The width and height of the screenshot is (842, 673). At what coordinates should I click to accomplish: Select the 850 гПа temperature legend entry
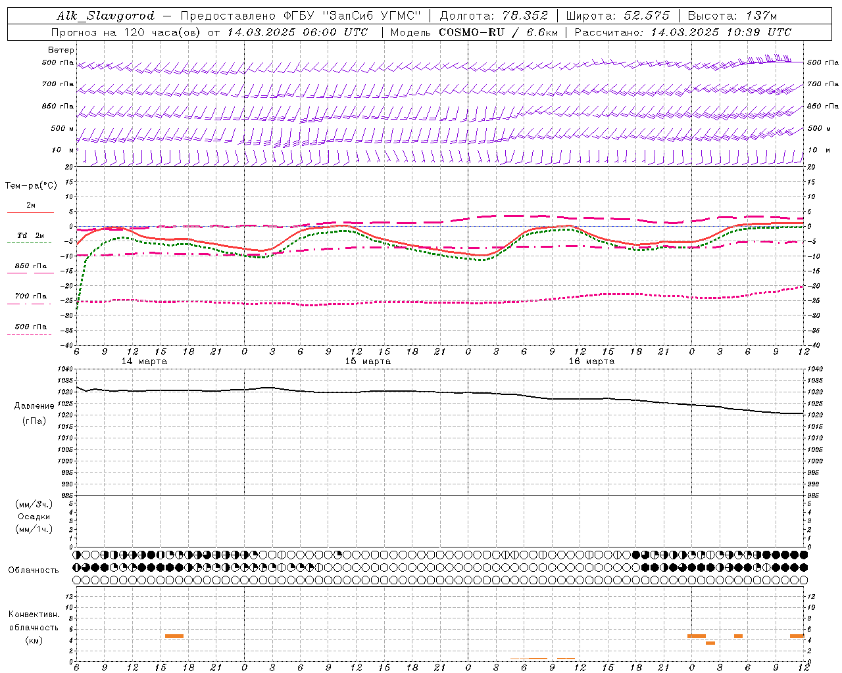[31, 266]
